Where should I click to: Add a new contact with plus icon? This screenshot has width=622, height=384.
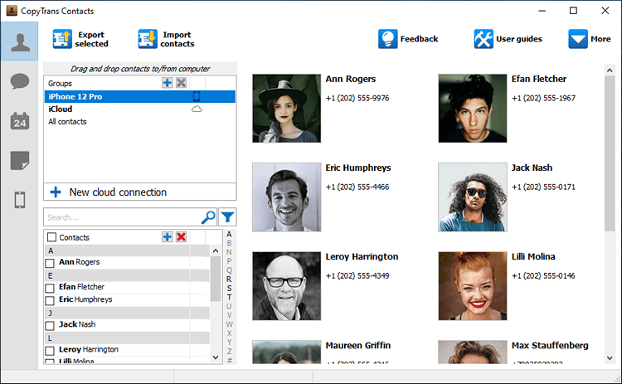pyautogui.click(x=167, y=237)
